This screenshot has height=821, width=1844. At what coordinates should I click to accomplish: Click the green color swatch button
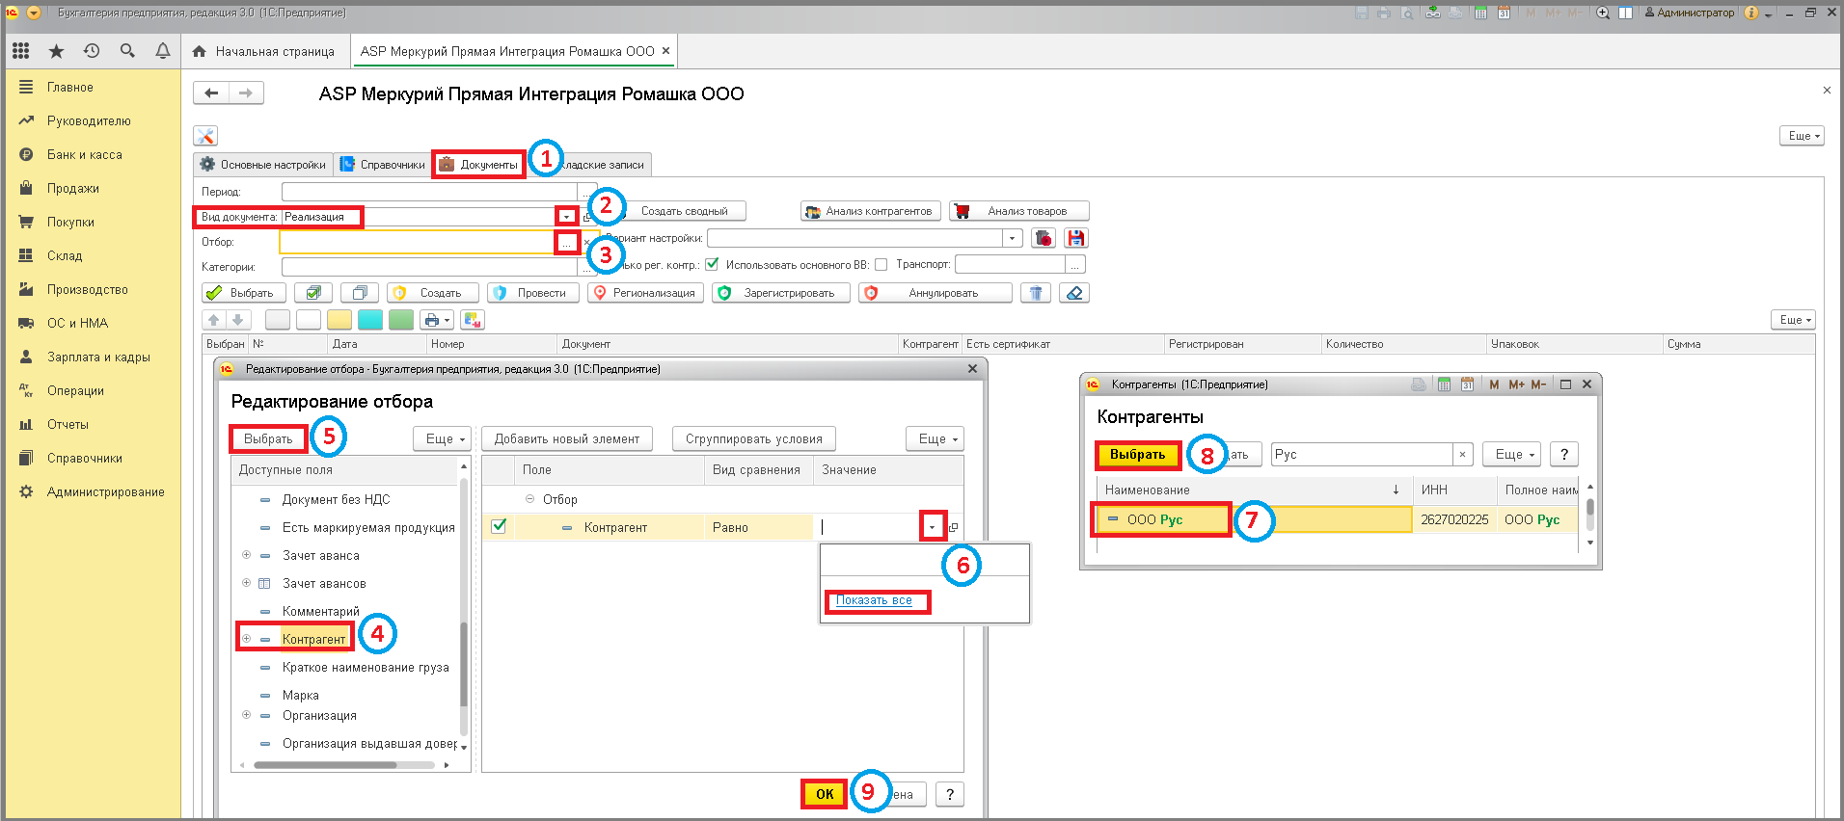401,320
